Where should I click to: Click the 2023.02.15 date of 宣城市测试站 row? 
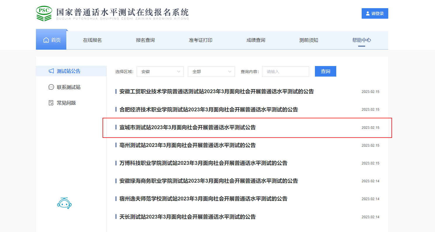point(370,128)
